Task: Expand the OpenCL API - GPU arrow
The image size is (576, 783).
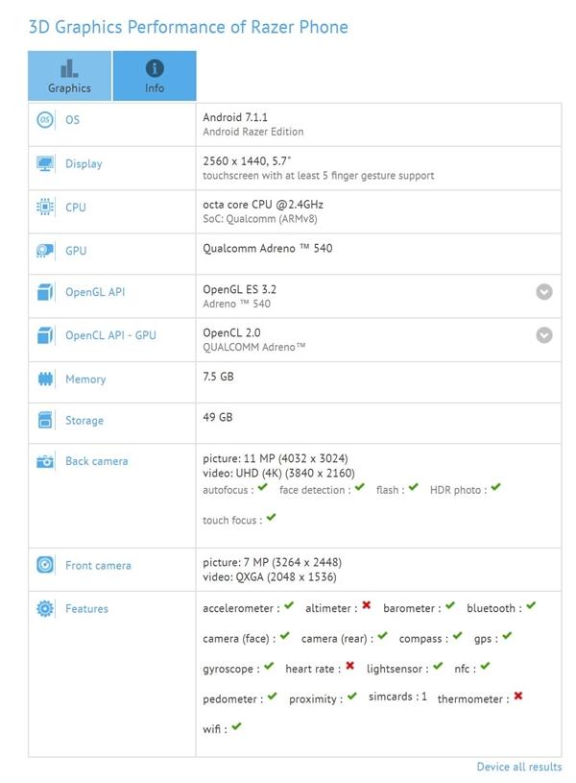Action: coord(544,335)
